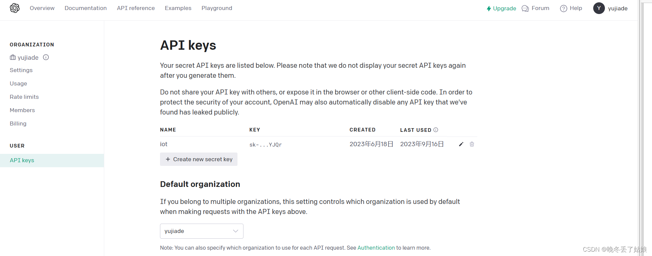Viewport: 652px width, 256px height.
Task: Click the NAME column header
Action: (x=168, y=130)
